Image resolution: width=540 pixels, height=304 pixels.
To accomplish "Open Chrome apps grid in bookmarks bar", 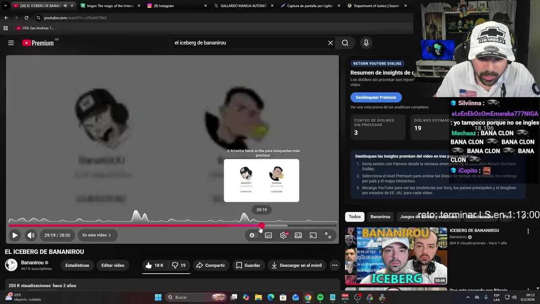I will (x=5, y=28).
